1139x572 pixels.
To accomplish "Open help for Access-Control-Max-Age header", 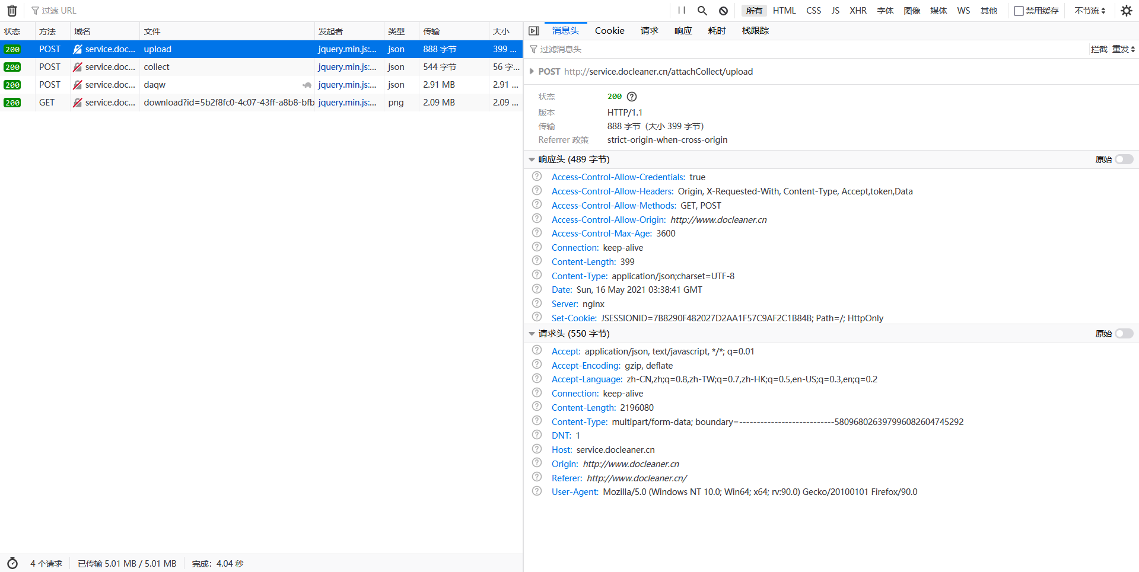I will 537,232.
